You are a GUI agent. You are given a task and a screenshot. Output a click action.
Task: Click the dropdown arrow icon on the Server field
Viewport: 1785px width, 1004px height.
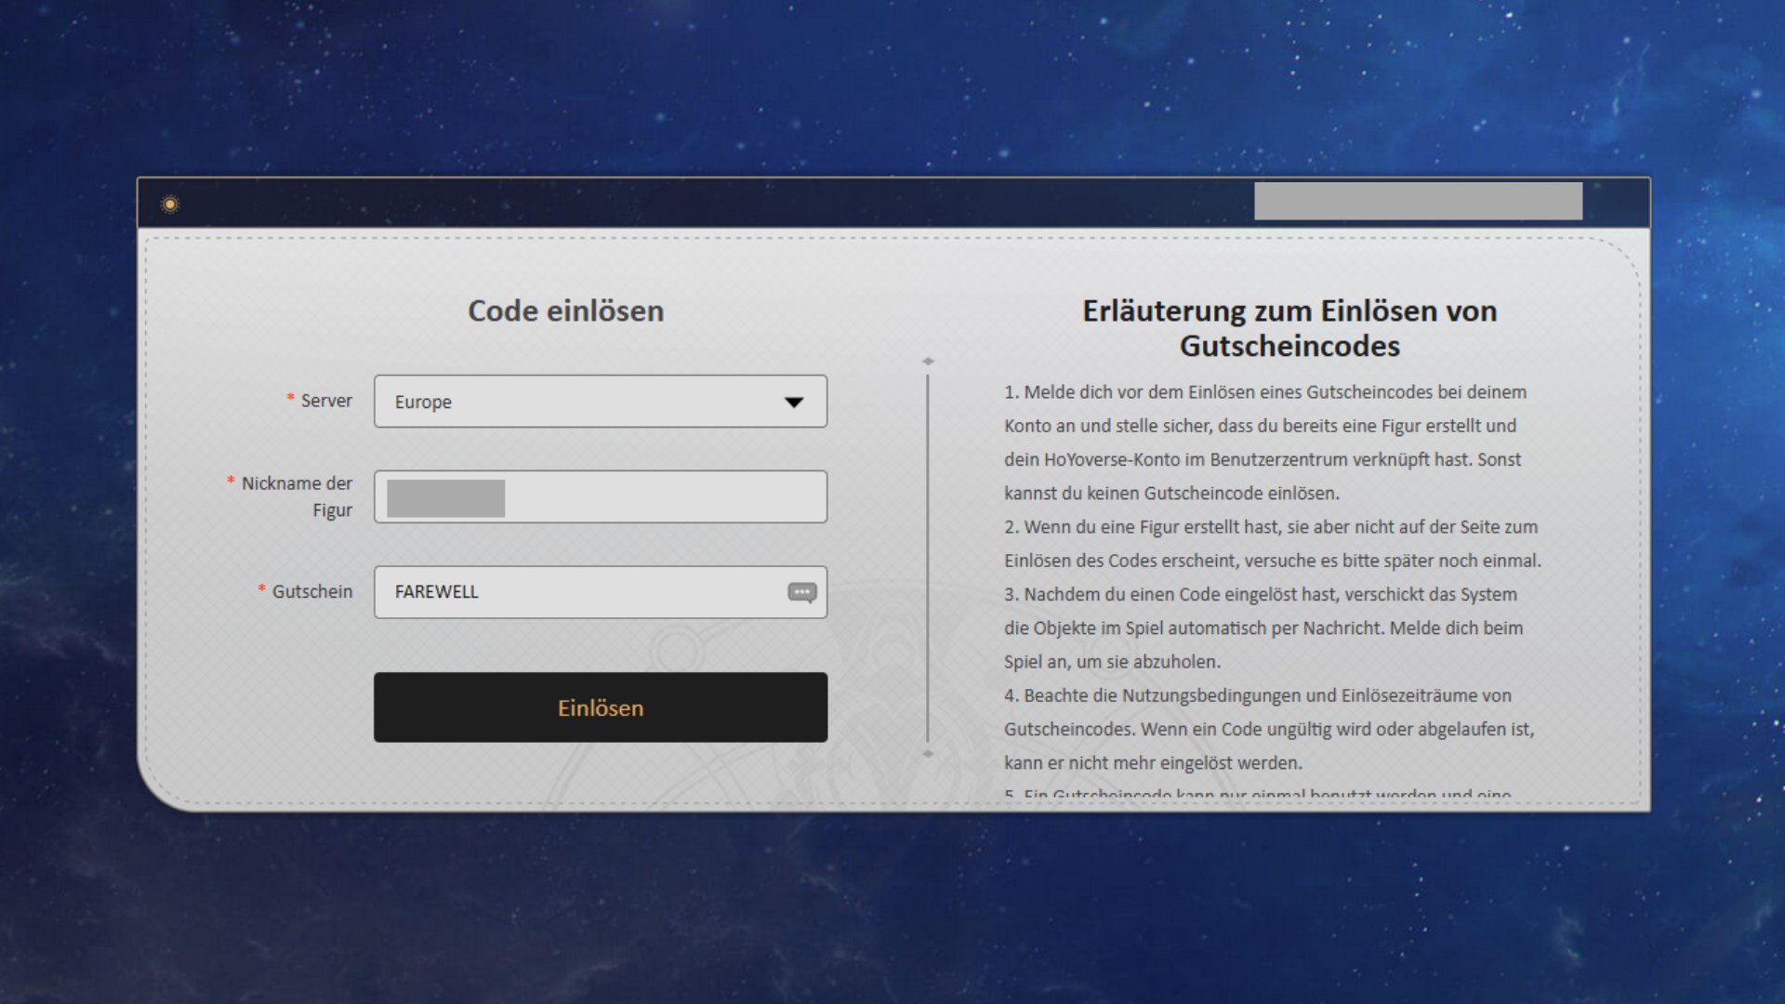pos(796,402)
